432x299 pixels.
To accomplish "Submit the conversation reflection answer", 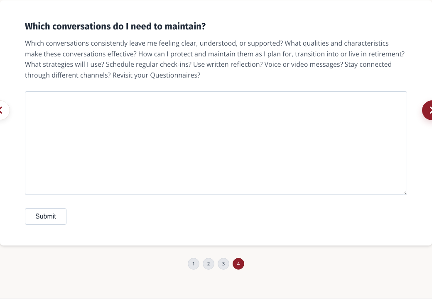I will click(x=46, y=216).
